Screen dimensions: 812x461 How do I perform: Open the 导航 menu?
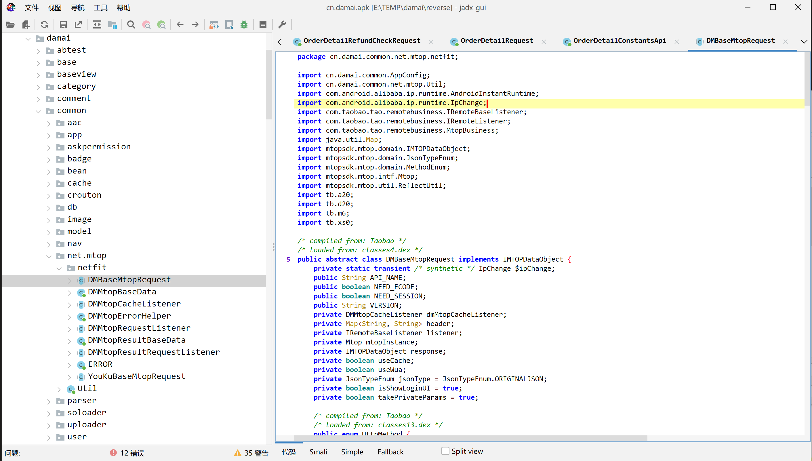pyautogui.click(x=78, y=7)
